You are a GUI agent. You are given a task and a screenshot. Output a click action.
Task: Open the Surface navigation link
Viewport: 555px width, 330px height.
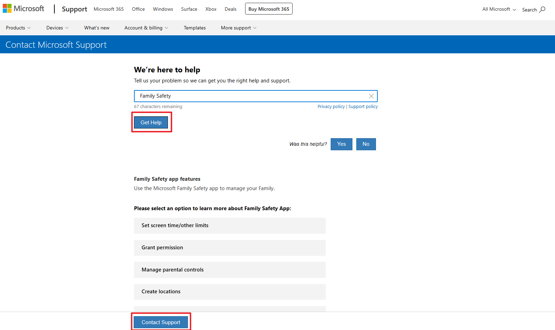[x=189, y=9]
